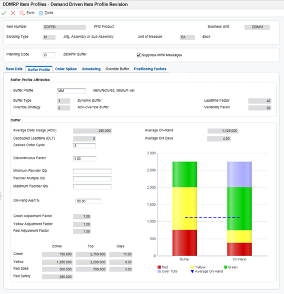Click the Average On-Hand triangle legend marker
Viewport: 284px width, 294px height.
click(192, 272)
